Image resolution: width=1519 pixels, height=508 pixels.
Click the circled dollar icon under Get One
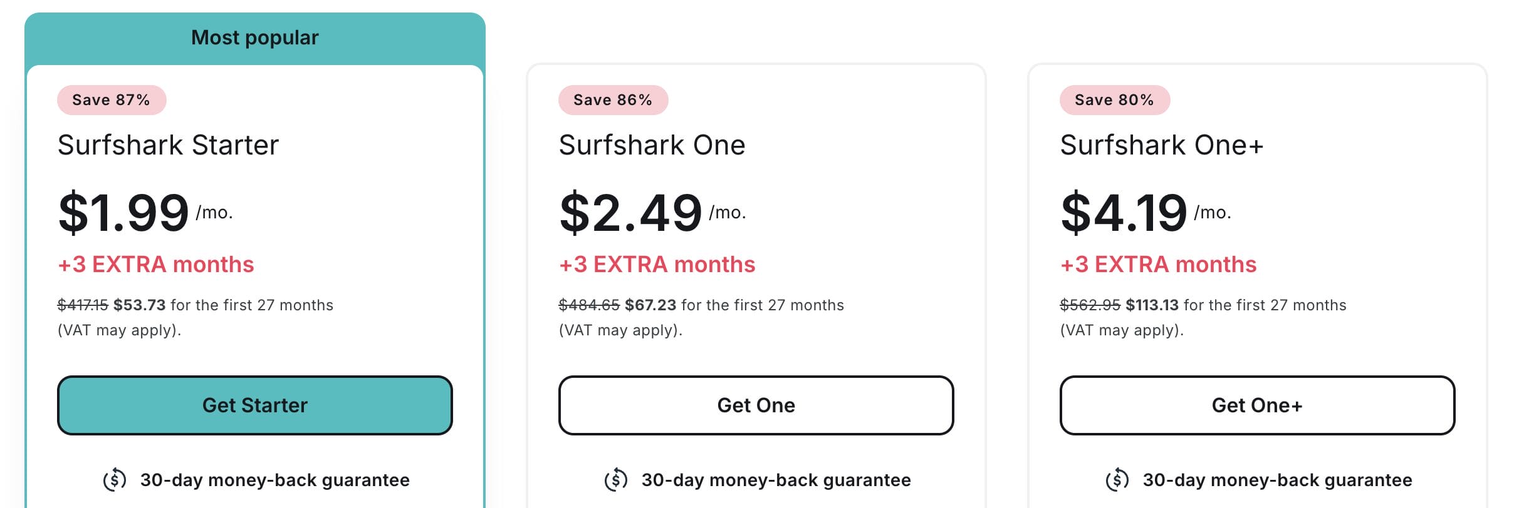pos(617,480)
